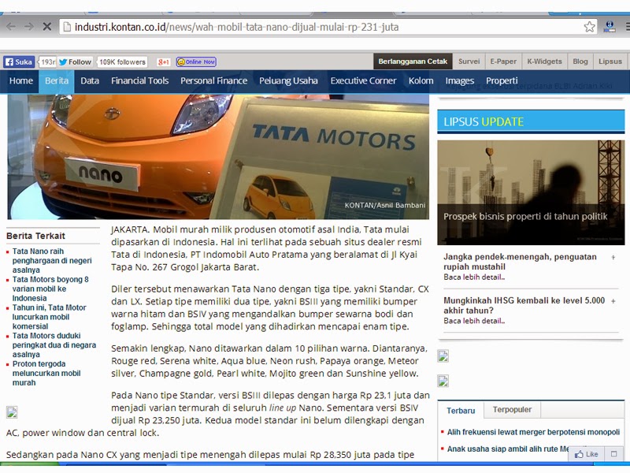
Task: Open Images menu item
Action: 460,81
